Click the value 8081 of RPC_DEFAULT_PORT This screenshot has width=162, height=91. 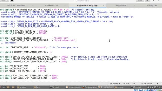(42, 69)
